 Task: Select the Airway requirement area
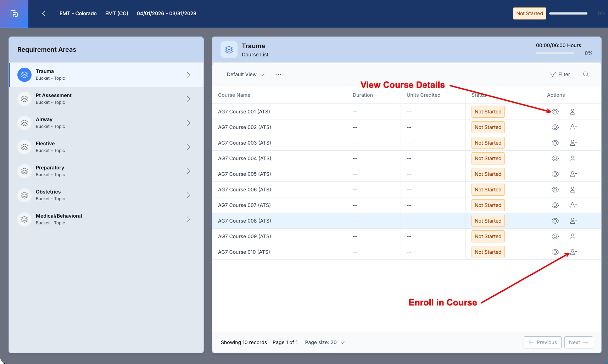pos(106,123)
